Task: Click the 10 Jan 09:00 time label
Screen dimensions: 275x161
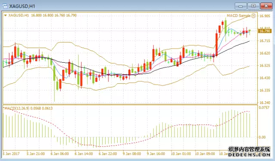Action: 205,154
